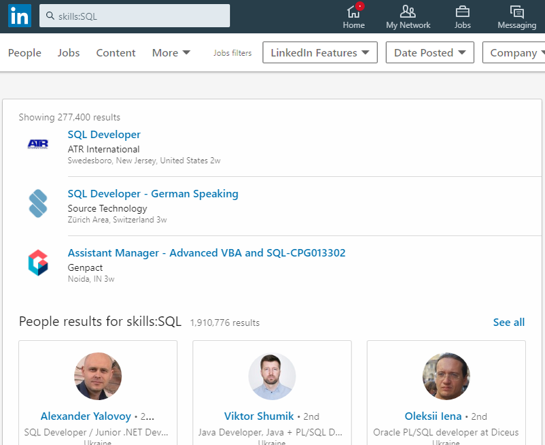Click the search box containing skills:SQL

click(x=135, y=16)
